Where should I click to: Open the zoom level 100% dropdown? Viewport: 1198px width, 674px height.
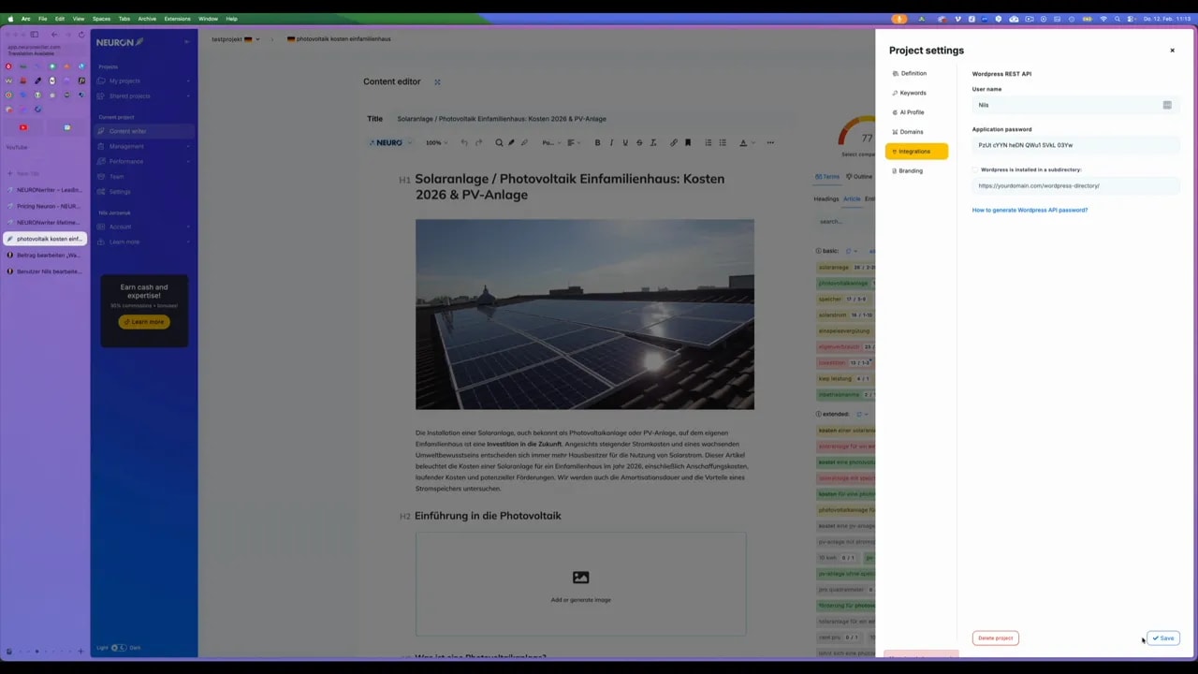click(x=434, y=142)
